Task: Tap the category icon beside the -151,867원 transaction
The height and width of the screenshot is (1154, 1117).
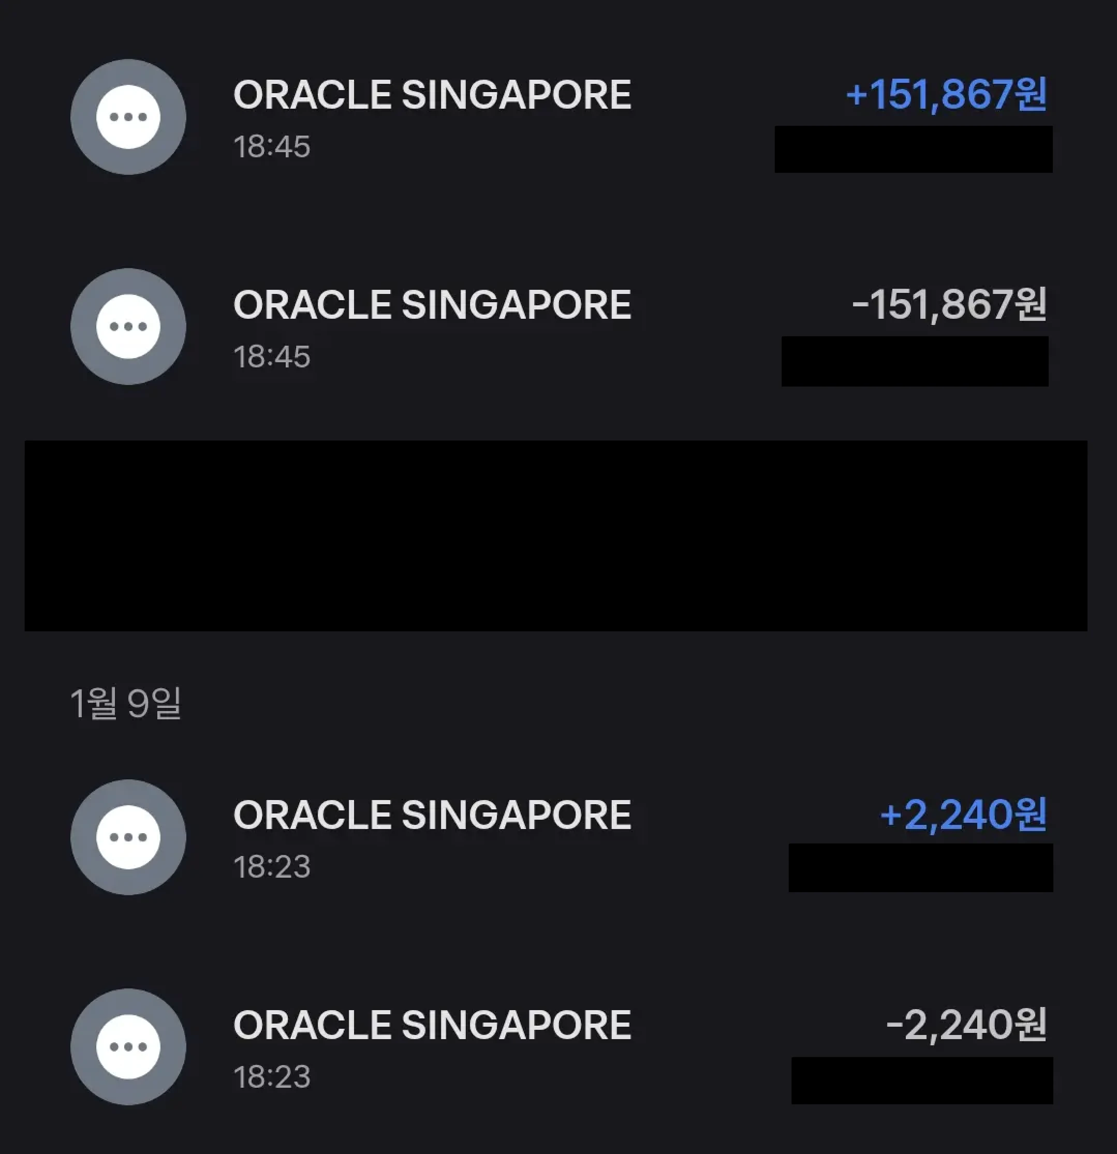Action: [128, 326]
